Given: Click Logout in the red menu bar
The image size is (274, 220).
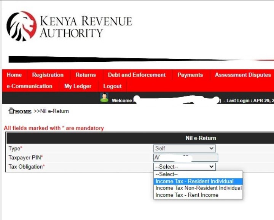Looking at the screenshot, I should (x=112, y=86).
